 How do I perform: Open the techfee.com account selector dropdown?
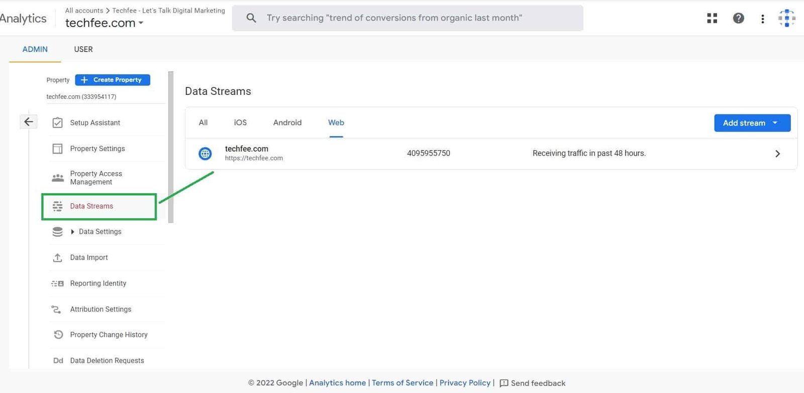105,23
